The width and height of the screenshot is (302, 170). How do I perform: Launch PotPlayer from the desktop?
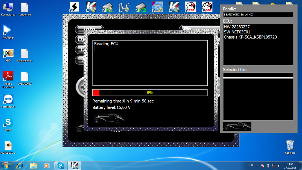pos(8,32)
